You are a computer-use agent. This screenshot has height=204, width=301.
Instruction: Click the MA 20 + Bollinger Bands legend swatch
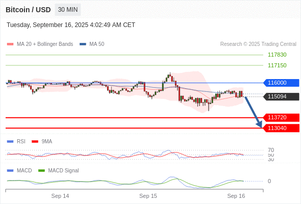click(10, 44)
